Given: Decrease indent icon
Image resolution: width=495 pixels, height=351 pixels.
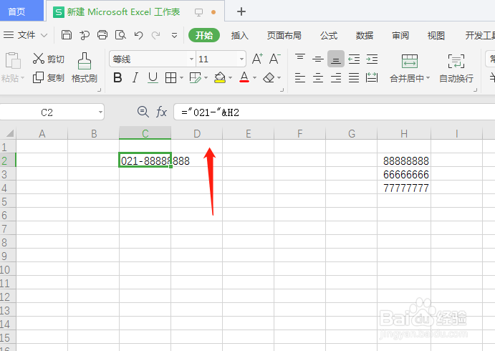Looking at the screenshot, I should (x=354, y=59).
